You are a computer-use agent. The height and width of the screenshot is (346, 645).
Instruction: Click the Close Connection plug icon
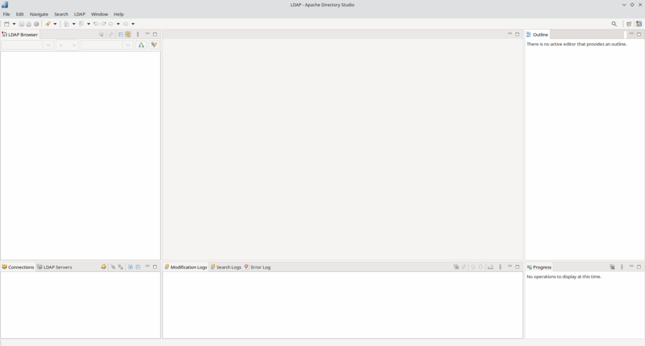pos(120,267)
